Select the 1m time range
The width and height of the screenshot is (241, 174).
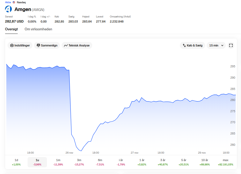point(58,162)
